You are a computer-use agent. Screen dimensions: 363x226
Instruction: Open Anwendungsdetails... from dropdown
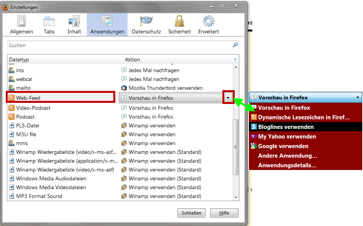(x=306, y=165)
